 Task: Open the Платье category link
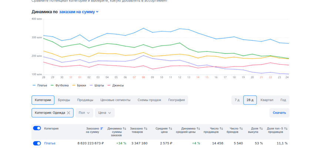click(50, 143)
